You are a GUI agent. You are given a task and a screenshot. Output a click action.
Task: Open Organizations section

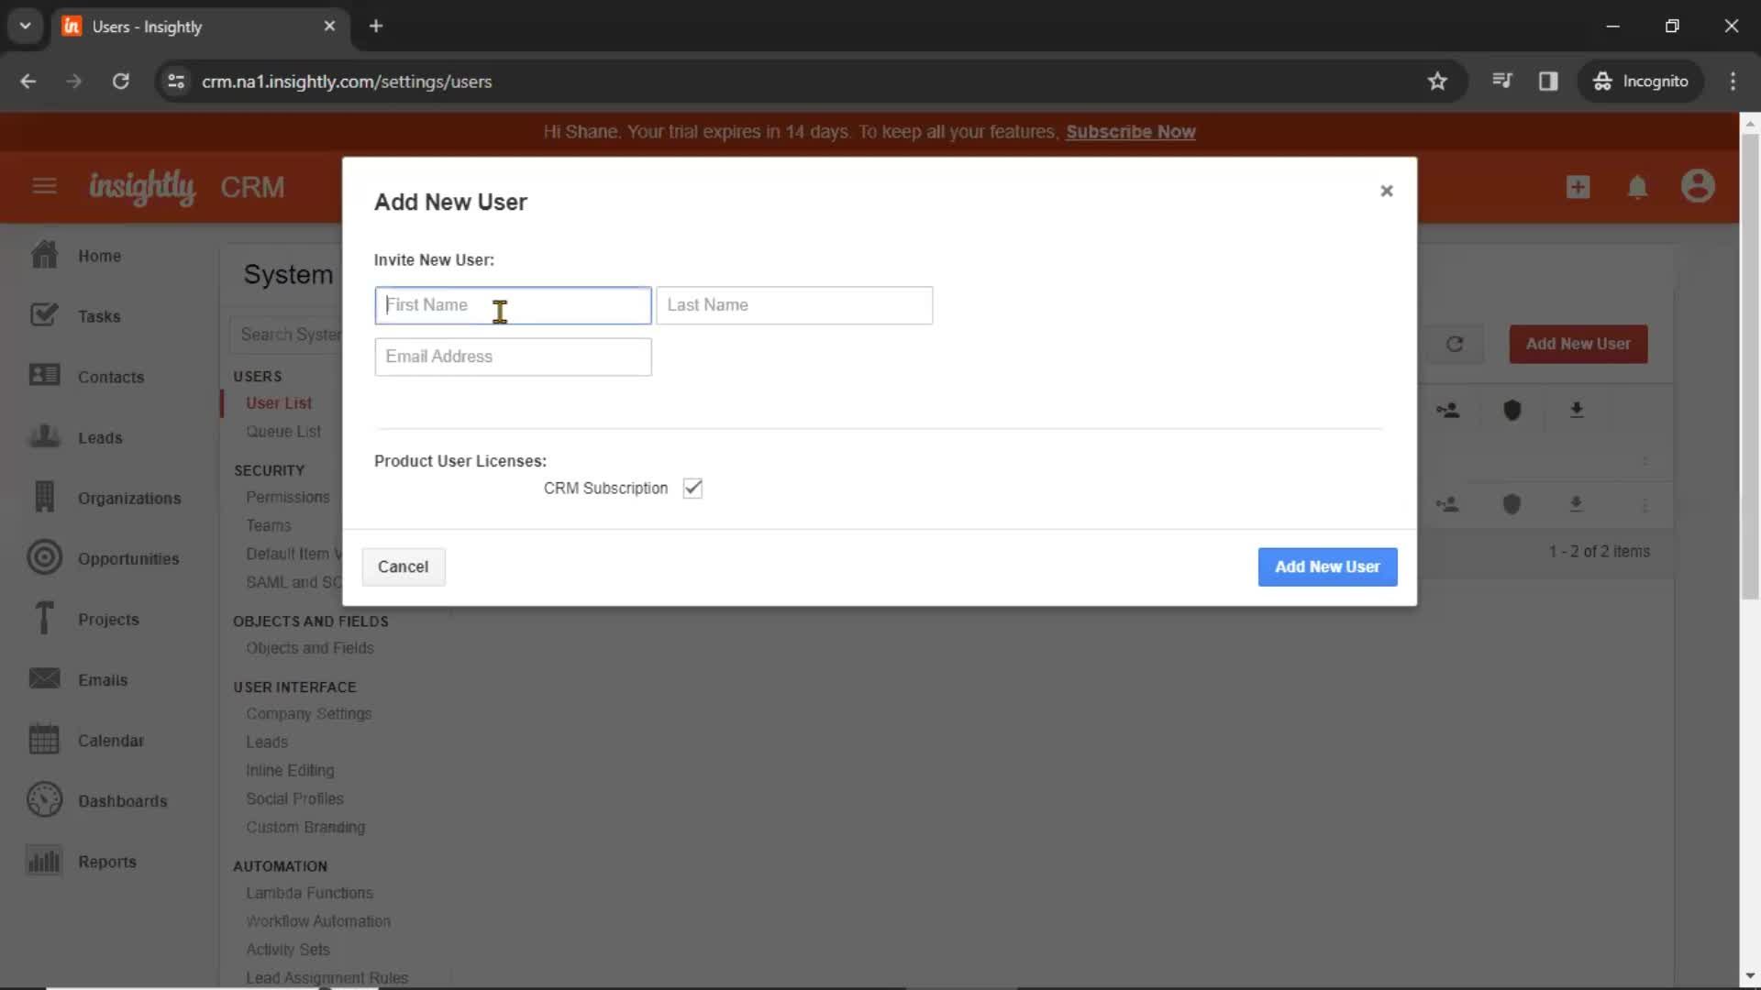129,497
